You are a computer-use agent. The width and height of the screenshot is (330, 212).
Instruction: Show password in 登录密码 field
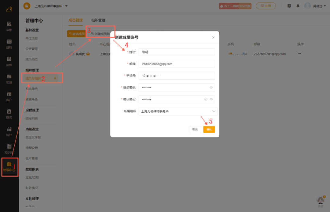pyautogui.click(x=211, y=88)
